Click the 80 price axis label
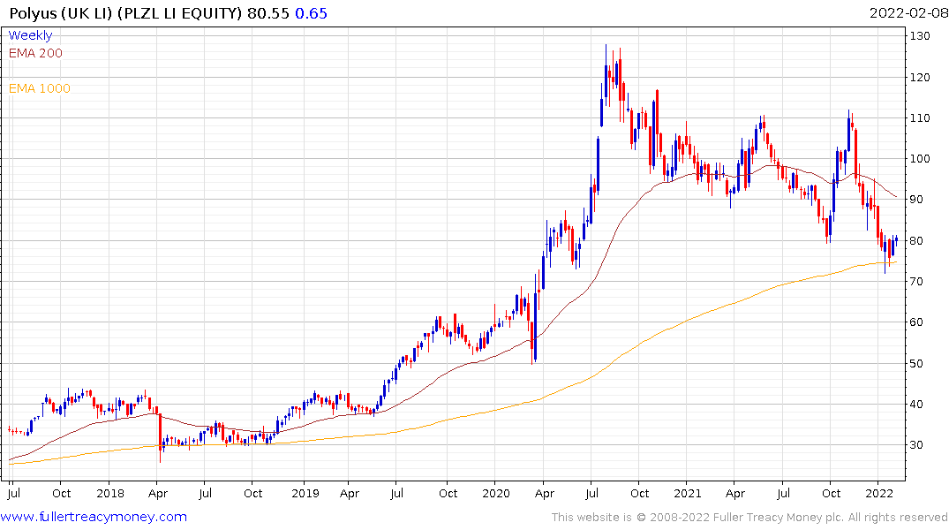The width and height of the screenshot is (949, 530). tap(916, 241)
